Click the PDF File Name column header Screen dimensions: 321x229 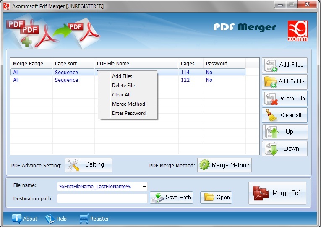coord(136,64)
